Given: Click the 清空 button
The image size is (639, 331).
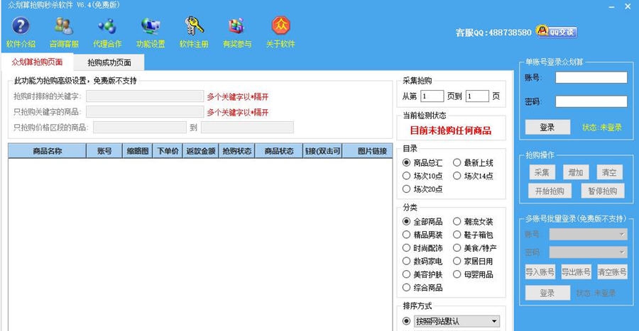Looking at the screenshot, I should (609, 172).
